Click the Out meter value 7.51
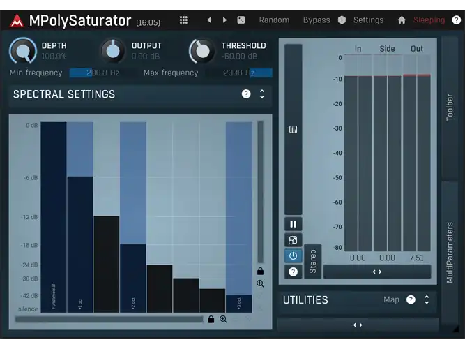Viewport: 465px width, 349px height. tap(417, 258)
